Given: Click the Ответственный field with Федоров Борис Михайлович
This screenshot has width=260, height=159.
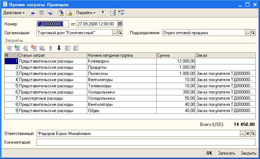Looking at the screenshot, I should pyautogui.click(x=138, y=134).
